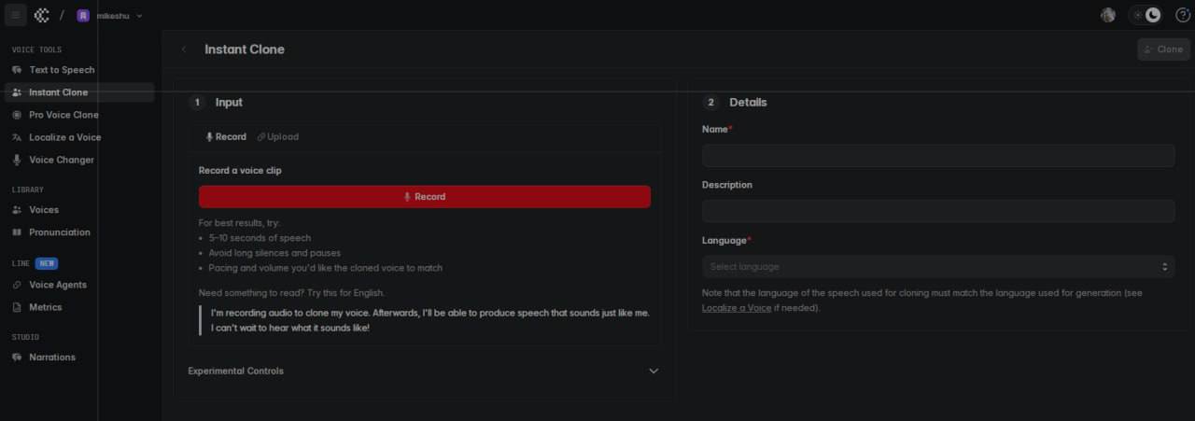Open the Select language dropdown

(x=937, y=267)
